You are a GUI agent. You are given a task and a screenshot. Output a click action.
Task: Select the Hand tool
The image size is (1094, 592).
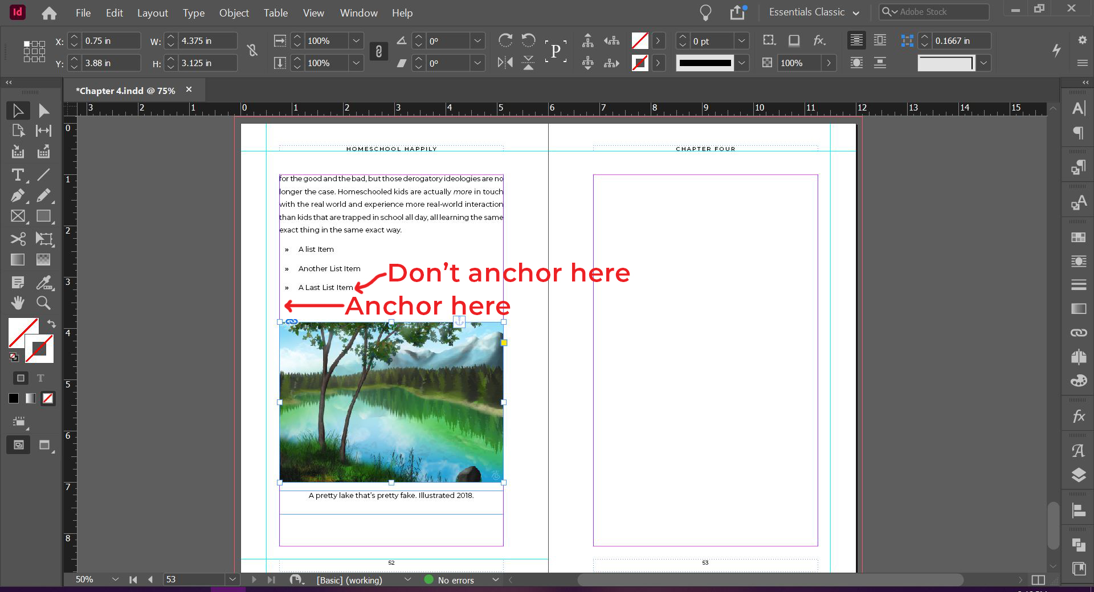17,303
